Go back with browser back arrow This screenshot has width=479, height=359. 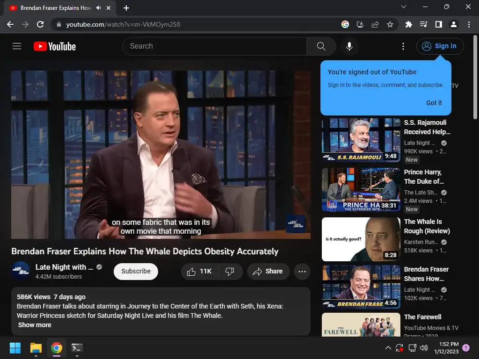(x=10, y=24)
